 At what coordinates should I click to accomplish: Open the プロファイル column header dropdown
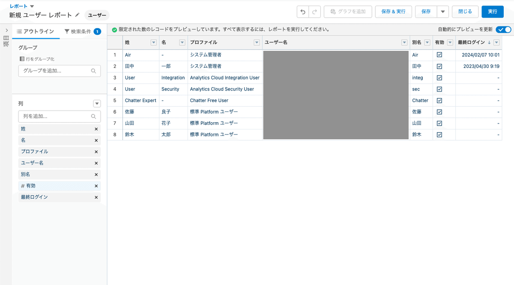coord(257,43)
